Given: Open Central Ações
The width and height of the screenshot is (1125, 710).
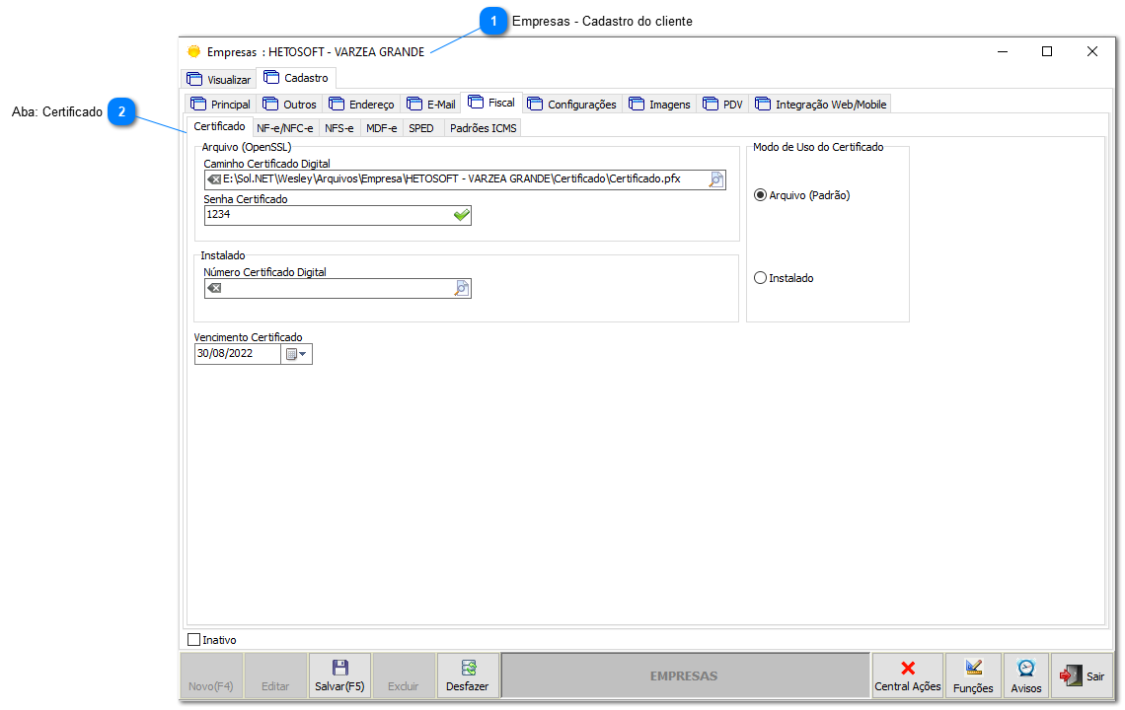Looking at the screenshot, I should pos(907,675).
